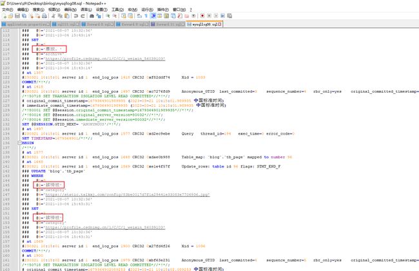Switch to sql111.sql tab

tap(66, 24)
